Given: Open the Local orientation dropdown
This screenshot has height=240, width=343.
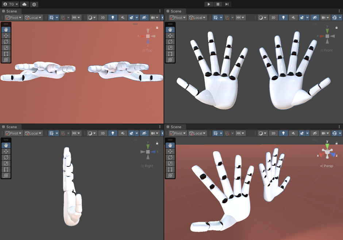Looking at the screenshot, I should 33,17.
